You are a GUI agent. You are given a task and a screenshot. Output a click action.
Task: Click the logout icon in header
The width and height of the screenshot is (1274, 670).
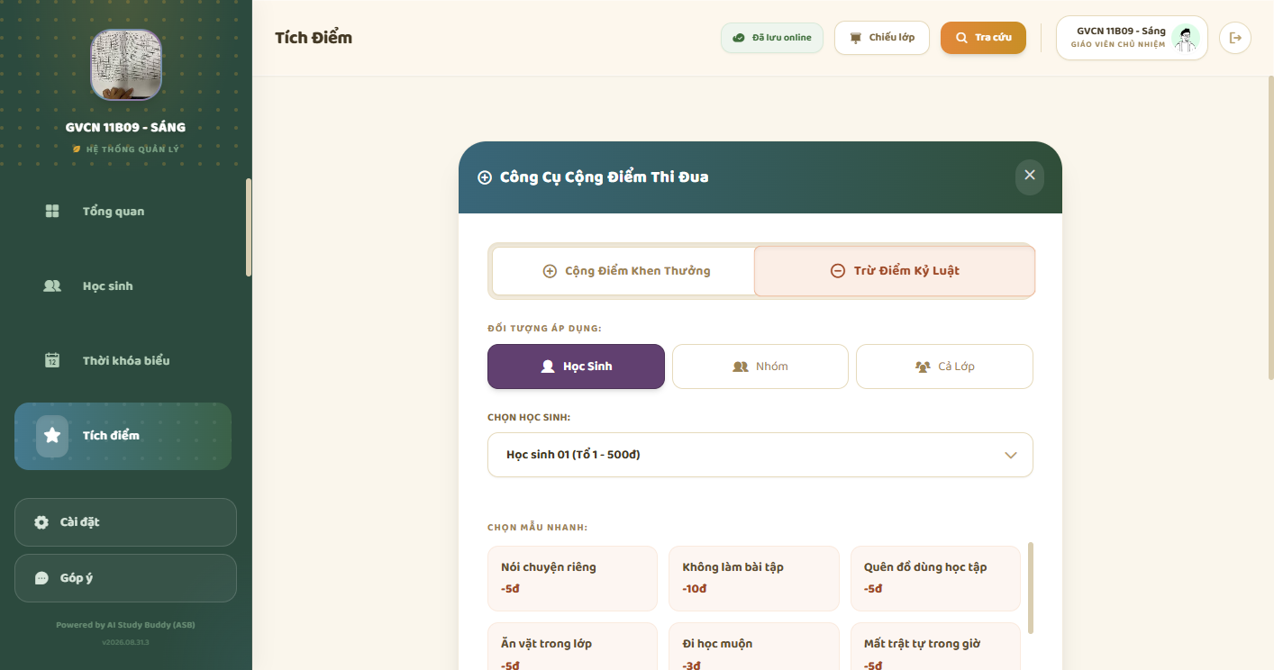click(1235, 38)
